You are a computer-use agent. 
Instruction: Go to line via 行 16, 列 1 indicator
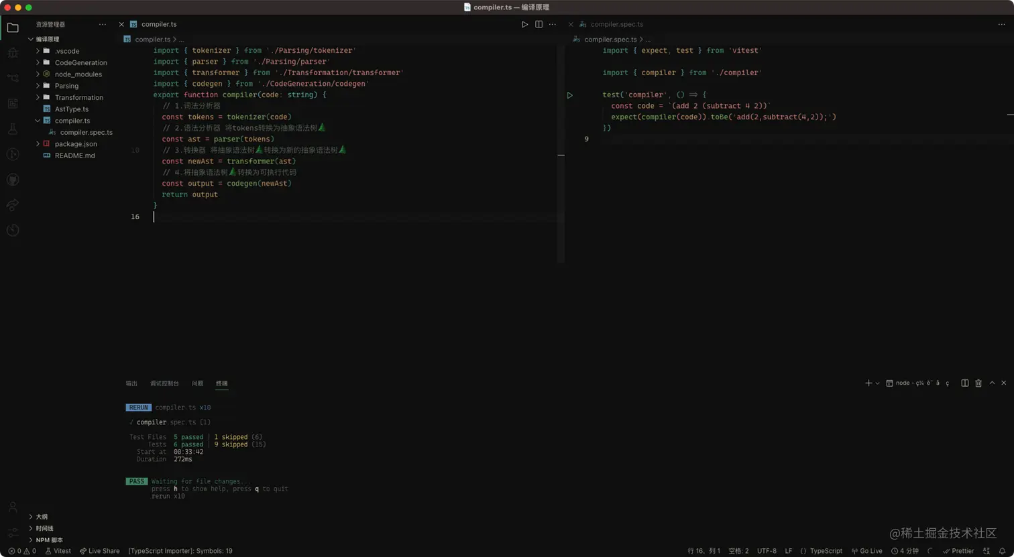pos(704,551)
